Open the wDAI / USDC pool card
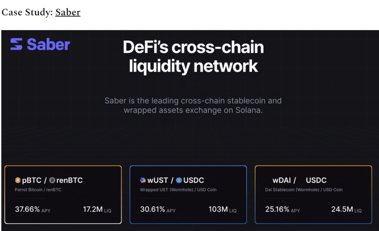 coord(313,195)
